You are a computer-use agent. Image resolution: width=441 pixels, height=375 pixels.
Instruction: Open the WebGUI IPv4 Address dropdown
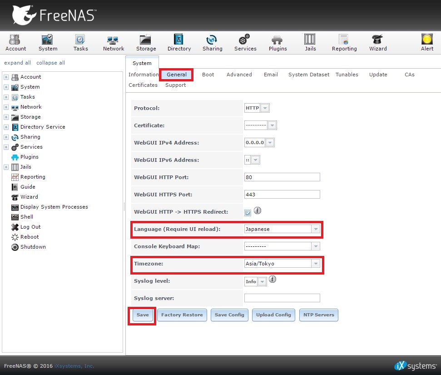point(270,142)
